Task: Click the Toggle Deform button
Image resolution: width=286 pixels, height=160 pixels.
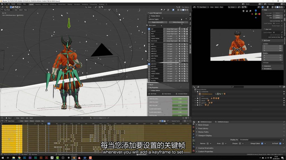Action: pyautogui.click(x=158, y=22)
